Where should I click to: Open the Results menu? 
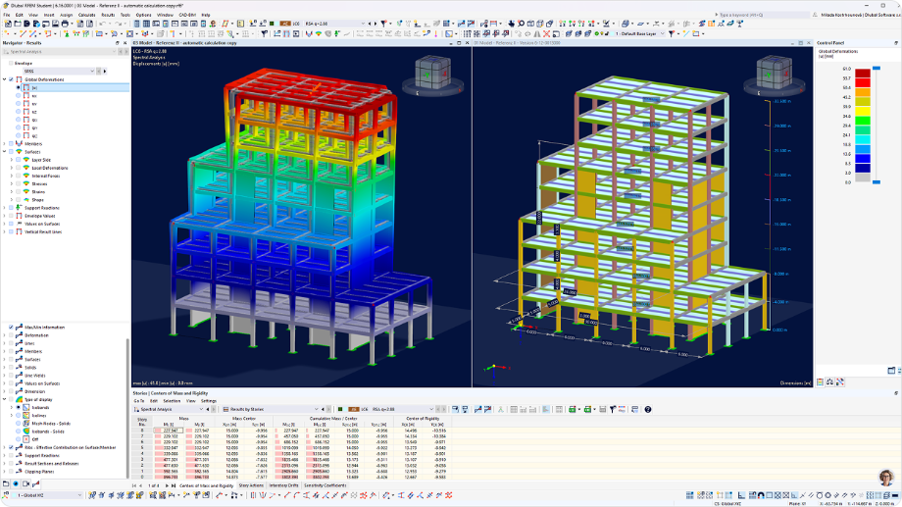click(x=108, y=15)
